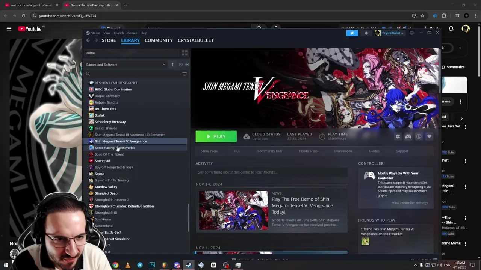481x270 pixels.
Task: Open the free demo news thumbnail
Action: (233, 210)
